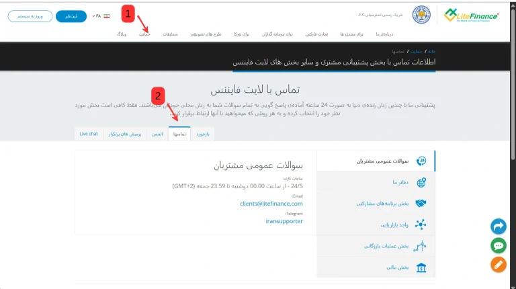Click the 24-hour phone support icon

pos(421,161)
